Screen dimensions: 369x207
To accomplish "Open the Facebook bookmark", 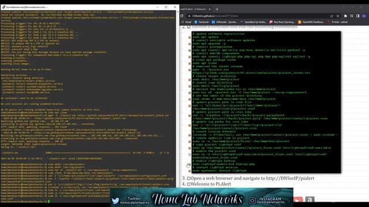I will [201, 22].
